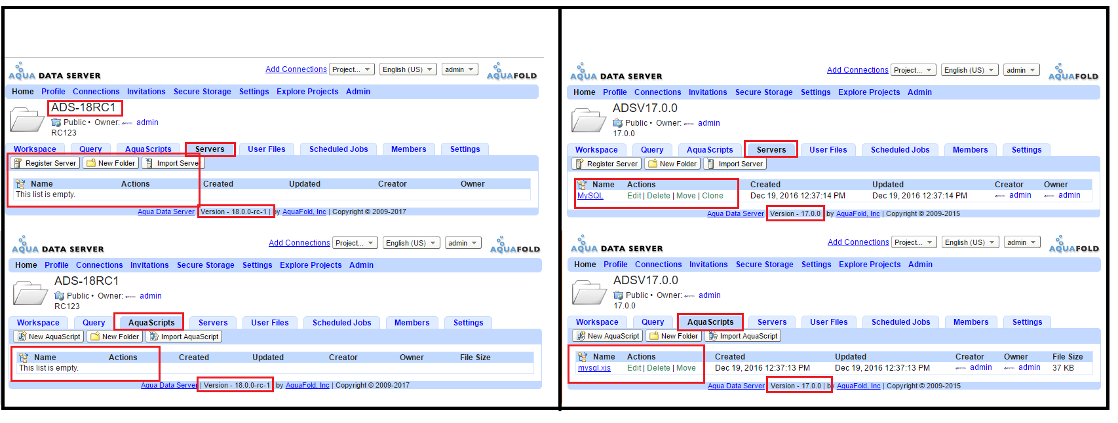This screenshot has width=1118, height=423.
Task: Click Clone action for MySQL server
Action: 713,196
